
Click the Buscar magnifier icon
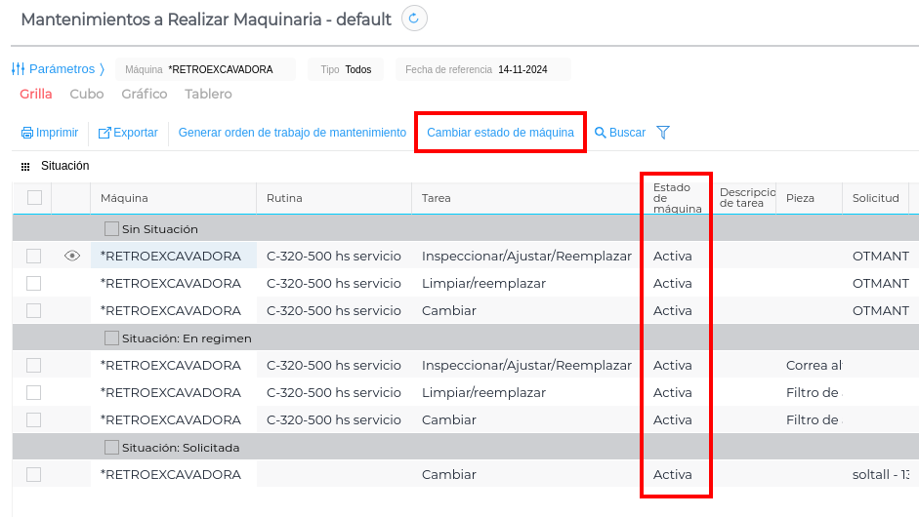point(601,133)
